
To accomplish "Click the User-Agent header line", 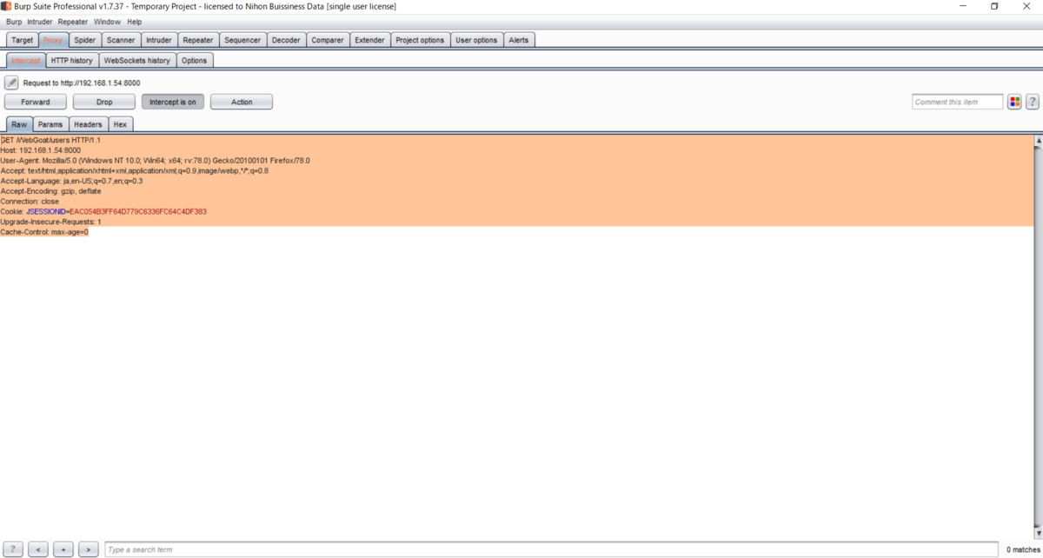I will click(155, 161).
